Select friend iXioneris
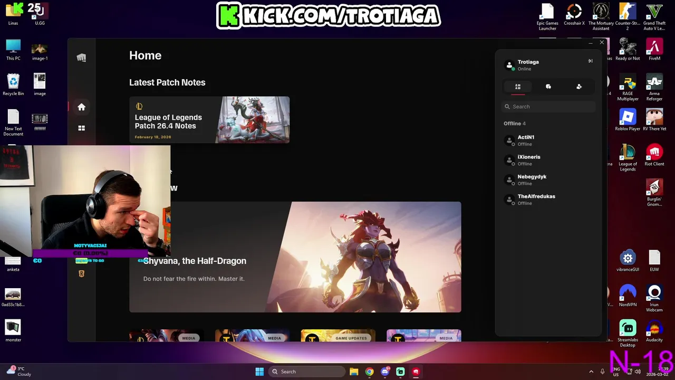Viewport: 675px width, 380px height. point(548,160)
